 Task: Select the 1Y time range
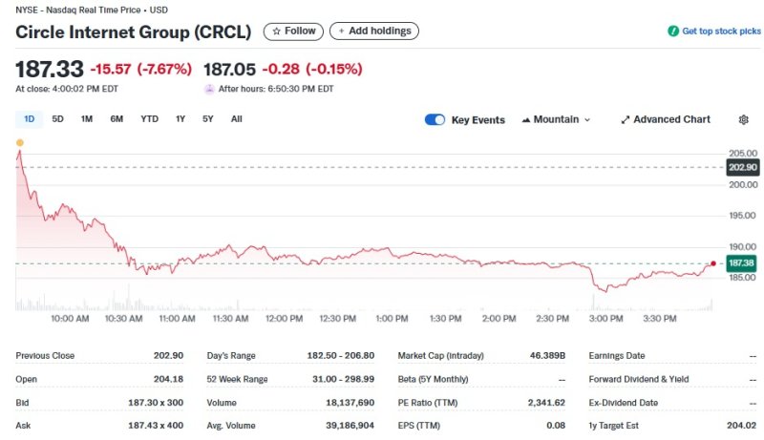click(180, 119)
